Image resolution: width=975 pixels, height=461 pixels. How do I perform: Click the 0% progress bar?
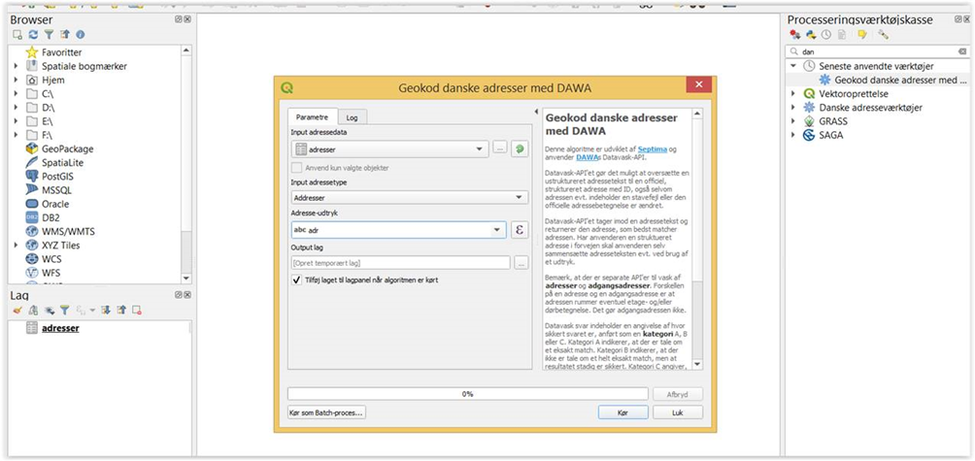467,394
